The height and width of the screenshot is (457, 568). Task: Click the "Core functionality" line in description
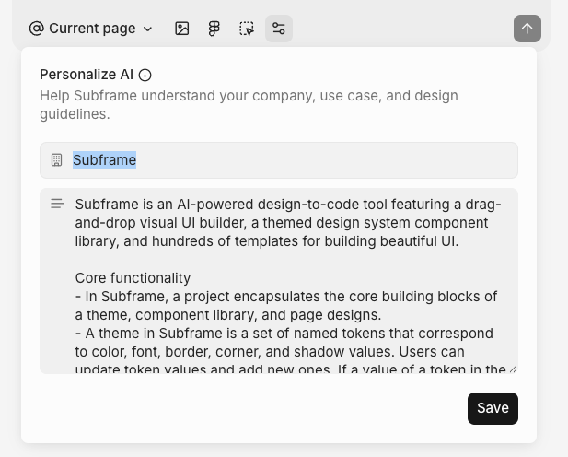133,278
